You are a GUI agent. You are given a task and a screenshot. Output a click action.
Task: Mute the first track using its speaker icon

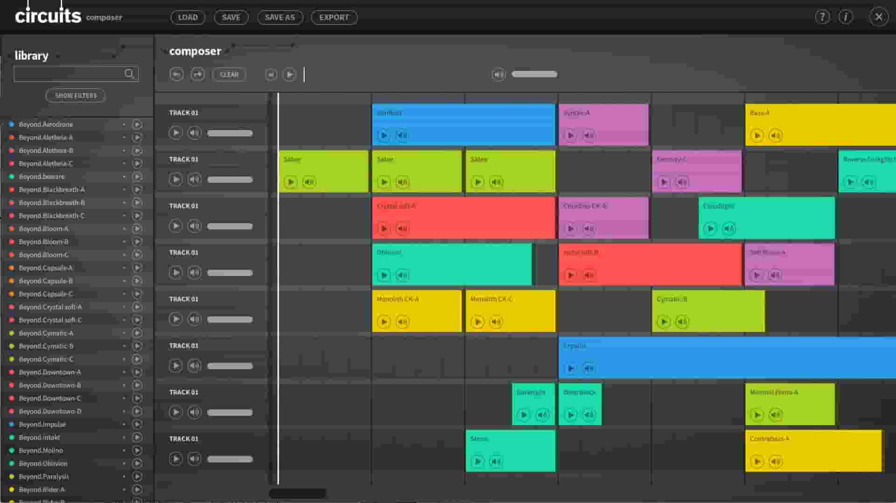click(x=194, y=132)
